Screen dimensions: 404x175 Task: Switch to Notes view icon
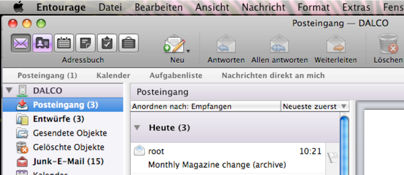click(85, 43)
